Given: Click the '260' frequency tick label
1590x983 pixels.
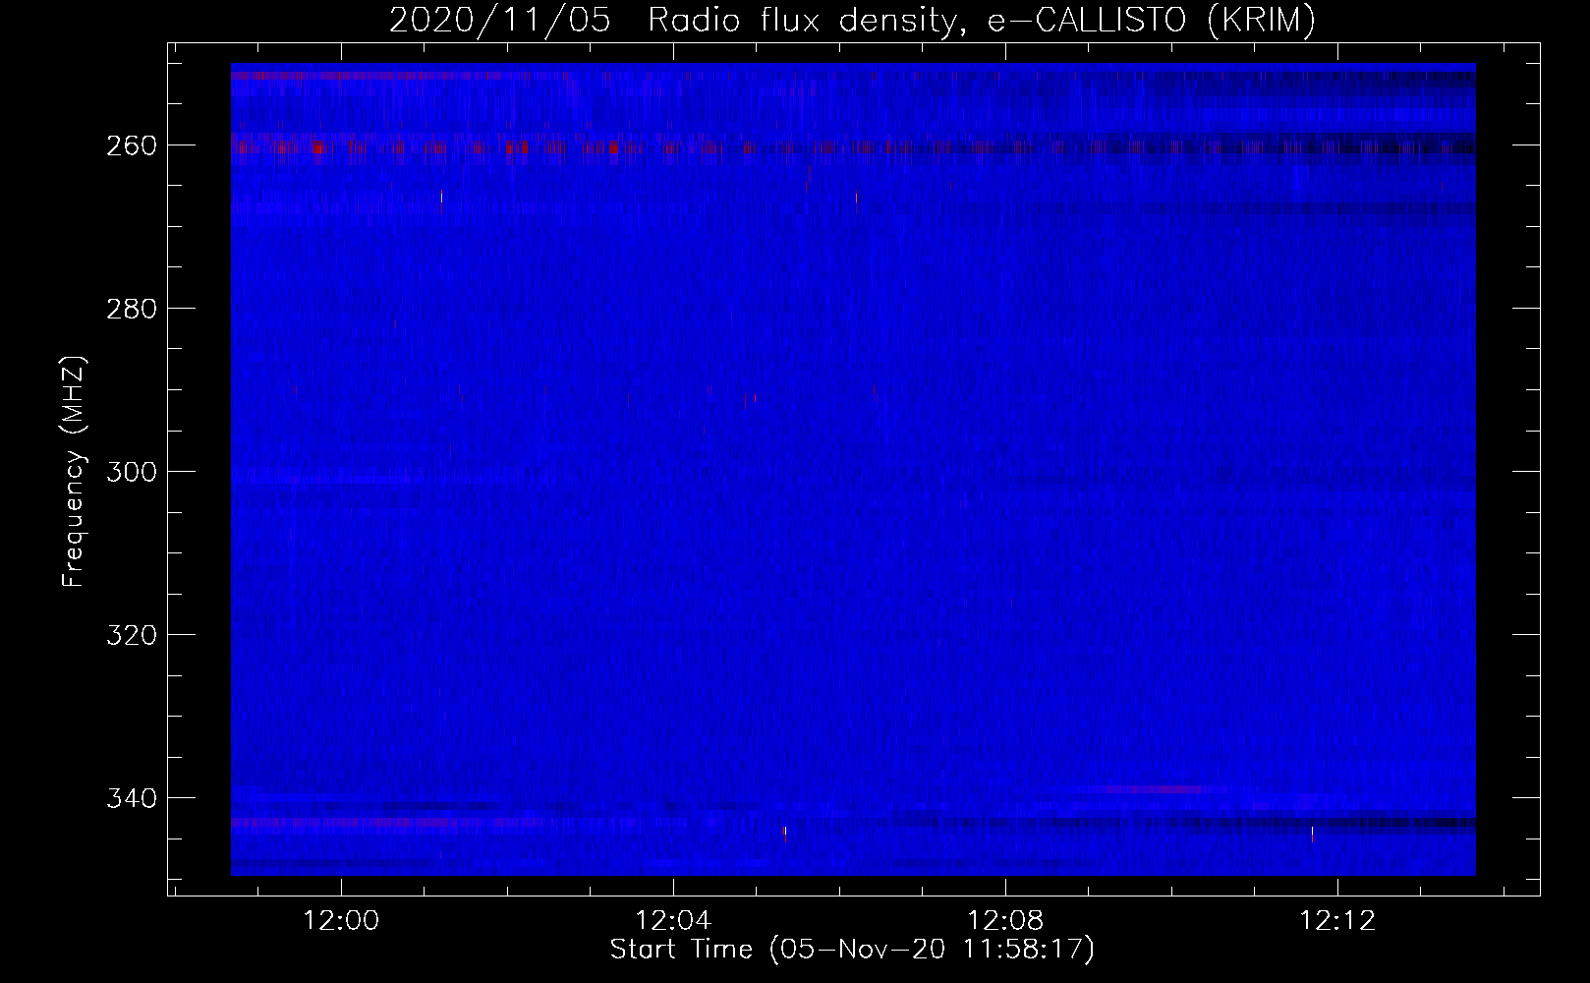Looking at the screenshot, I should pyautogui.click(x=131, y=145).
